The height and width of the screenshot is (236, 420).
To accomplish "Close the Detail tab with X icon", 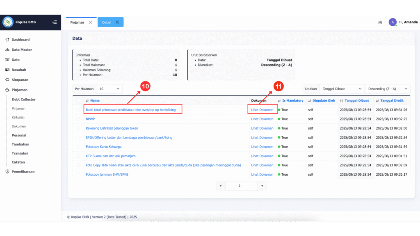I will [x=117, y=22].
